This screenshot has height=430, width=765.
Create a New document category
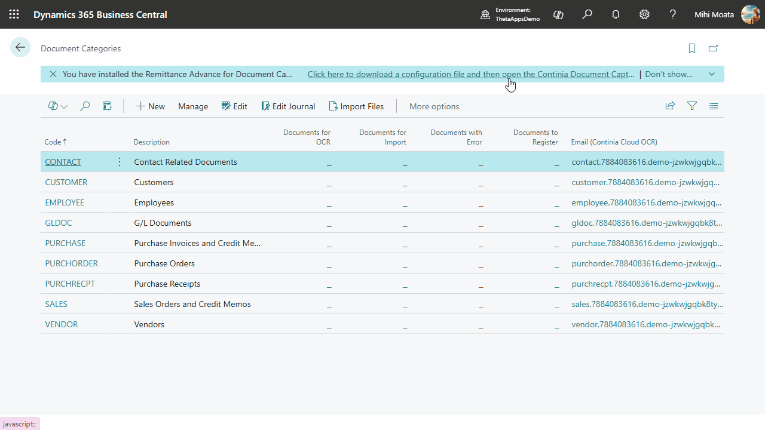(x=151, y=106)
